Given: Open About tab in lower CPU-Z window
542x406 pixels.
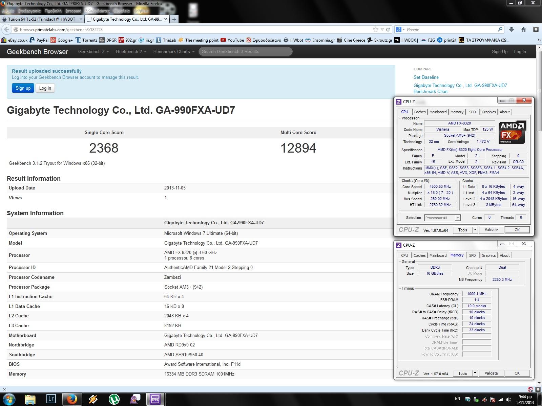Looking at the screenshot, I should click(x=504, y=255).
